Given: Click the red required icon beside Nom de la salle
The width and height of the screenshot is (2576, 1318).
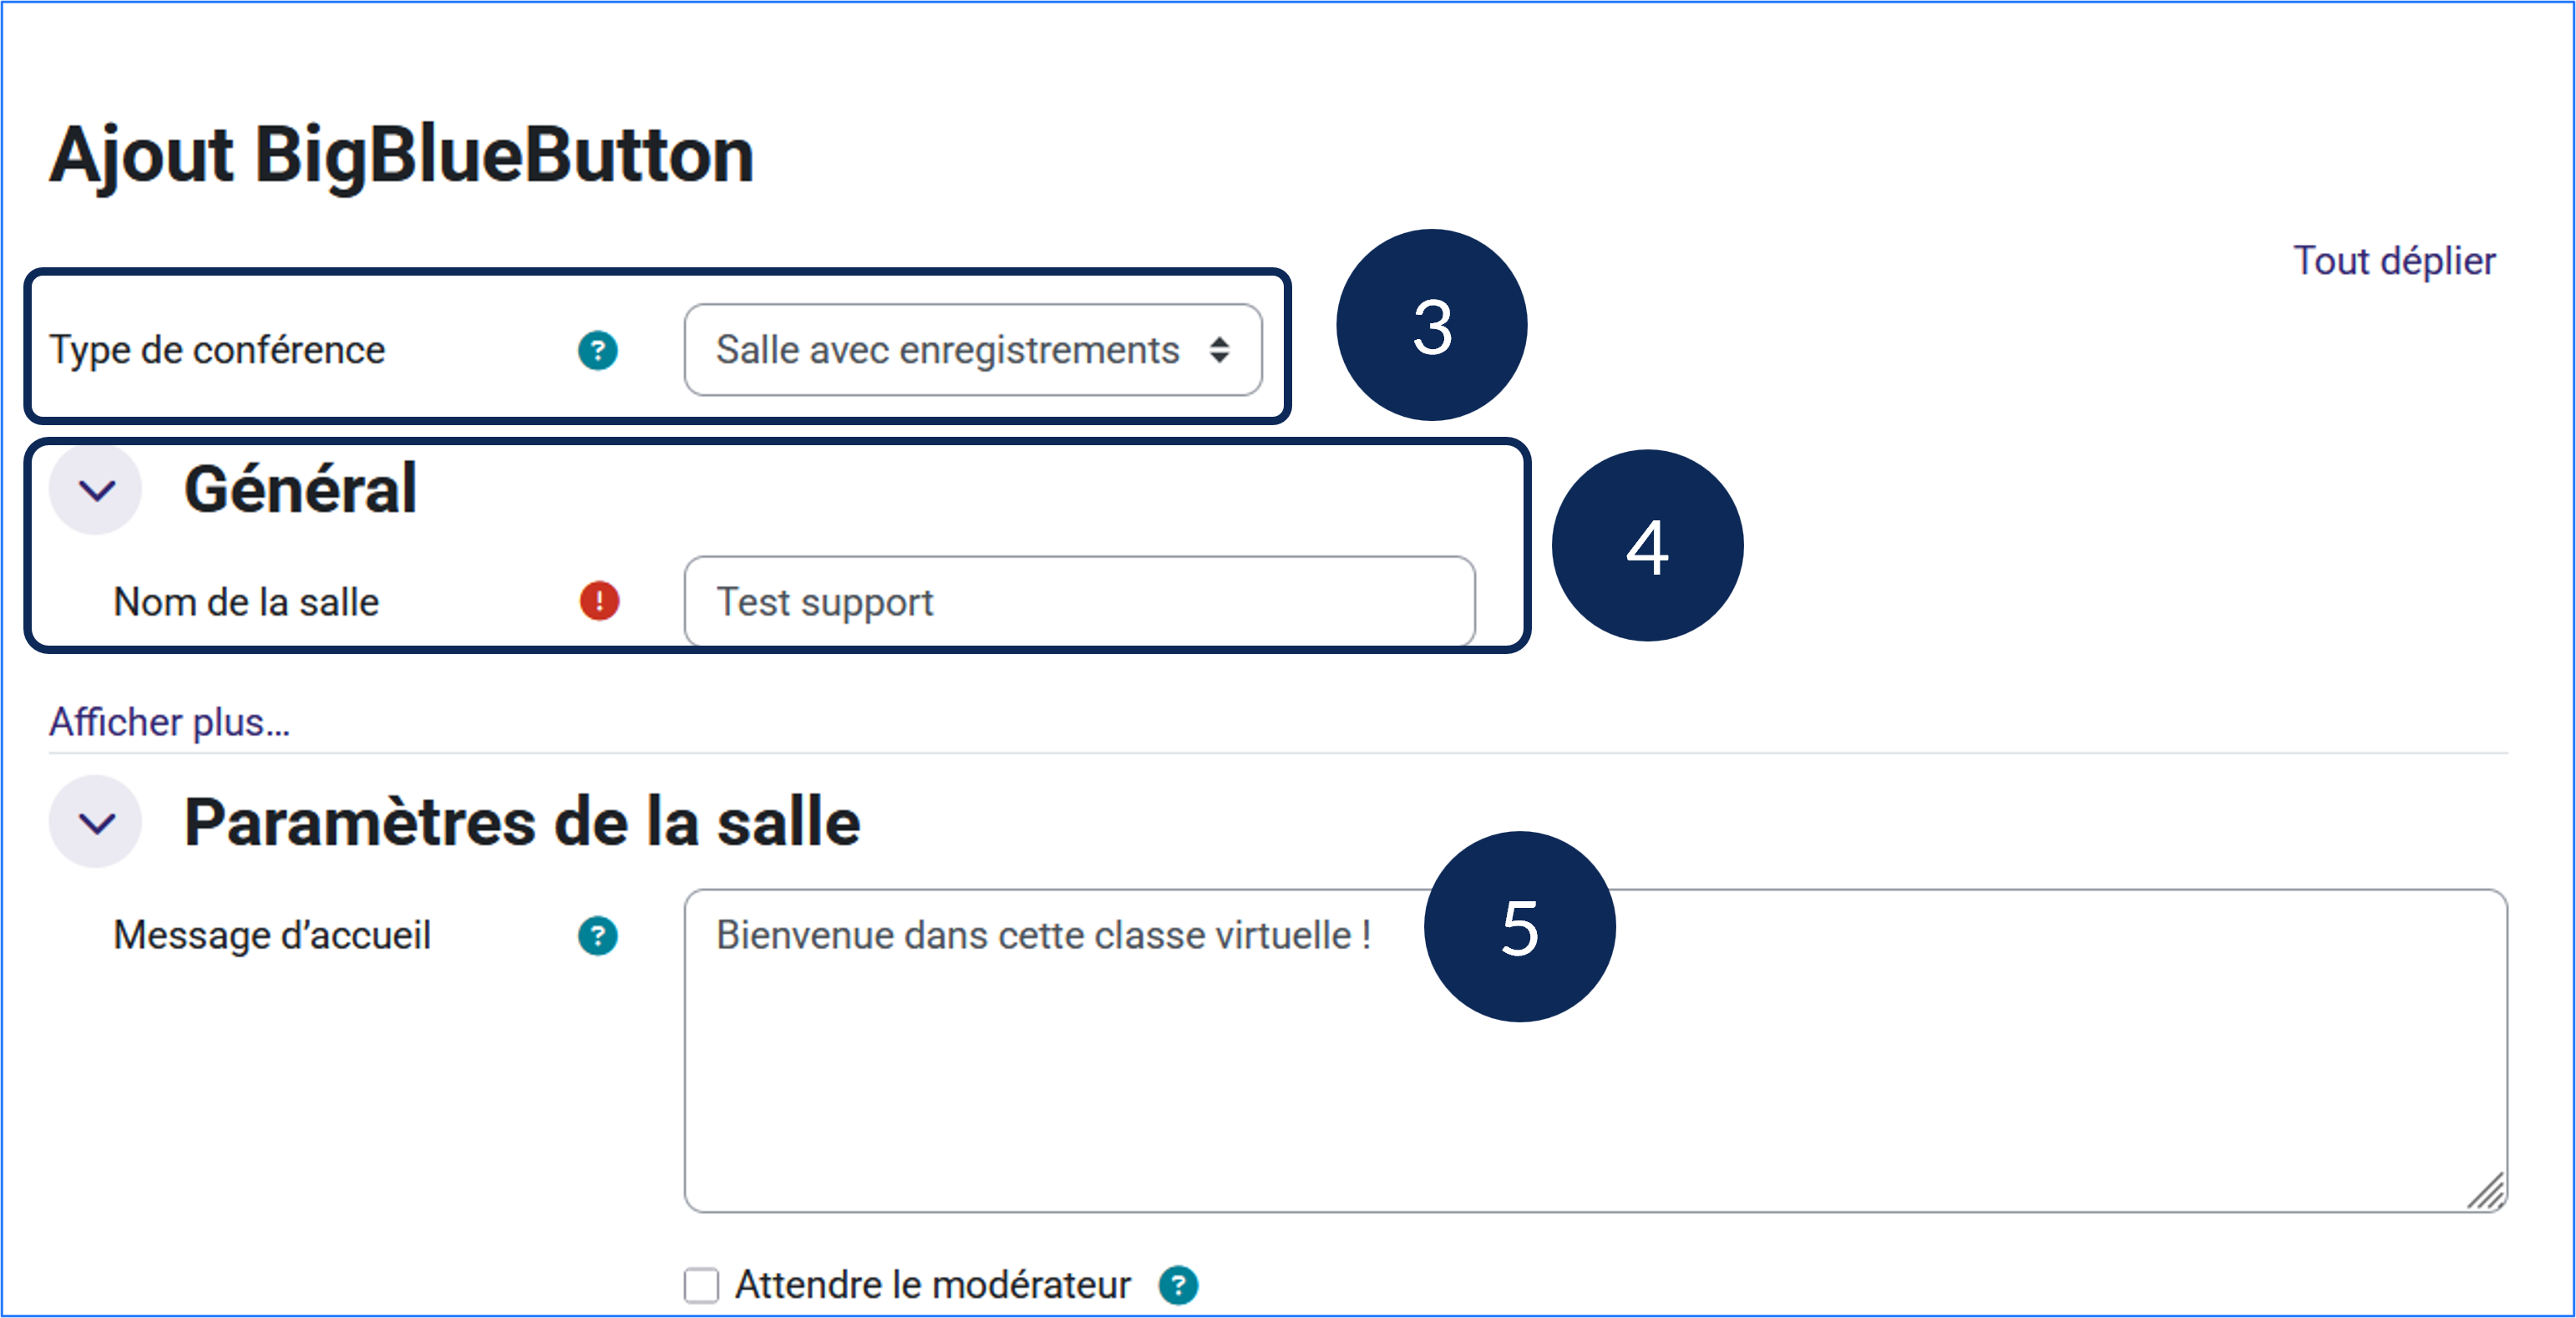Looking at the screenshot, I should [599, 602].
